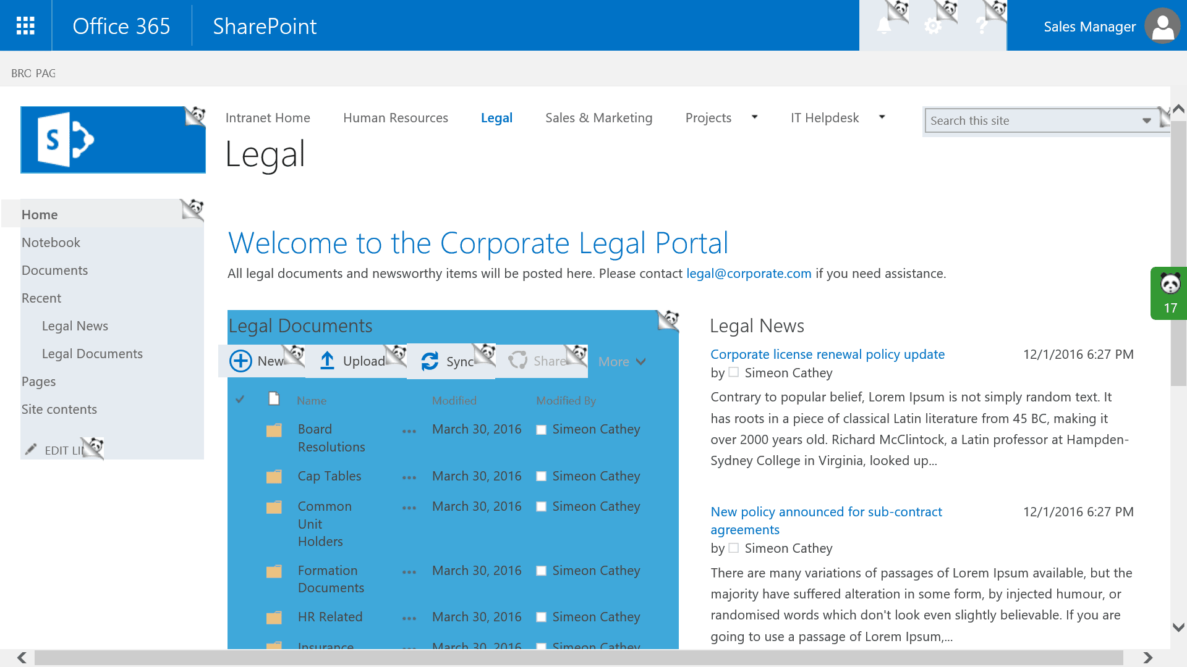The height and width of the screenshot is (667, 1187).
Task: Sort by the Name column header
Action: coord(312,400)
